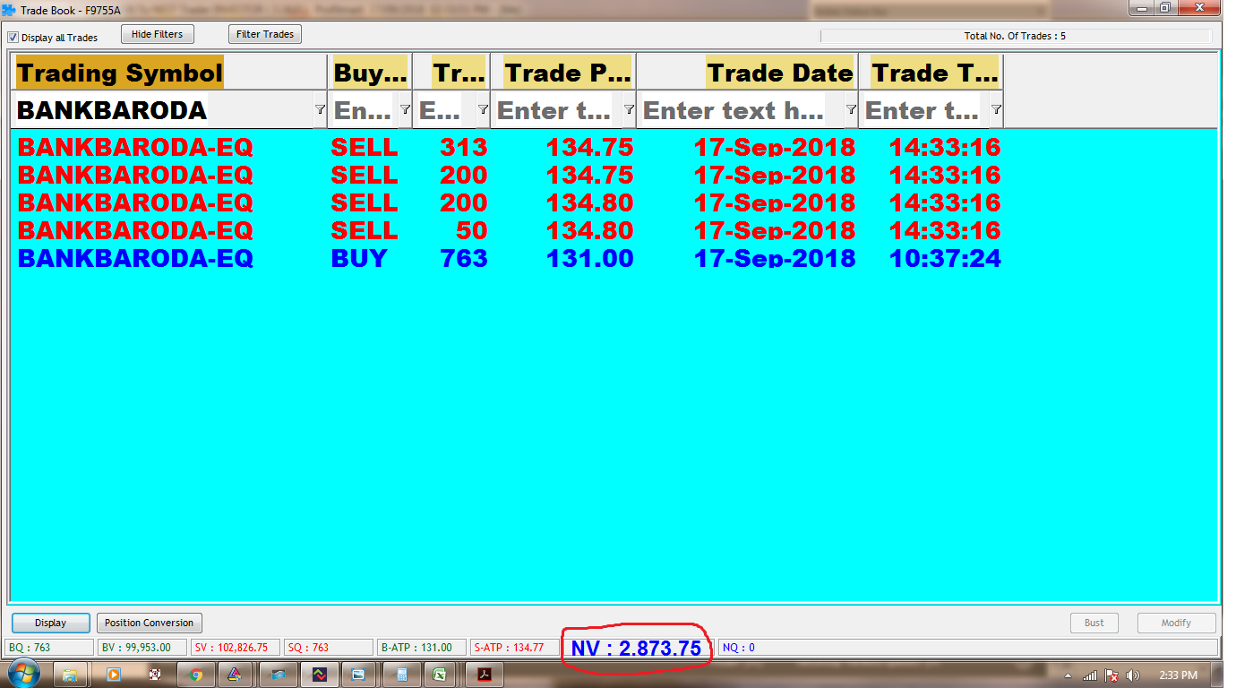Viewport: 1236px width, 688px height.
Task: Open the colorful triangle app in taskbar
Action: coord(235,675)
